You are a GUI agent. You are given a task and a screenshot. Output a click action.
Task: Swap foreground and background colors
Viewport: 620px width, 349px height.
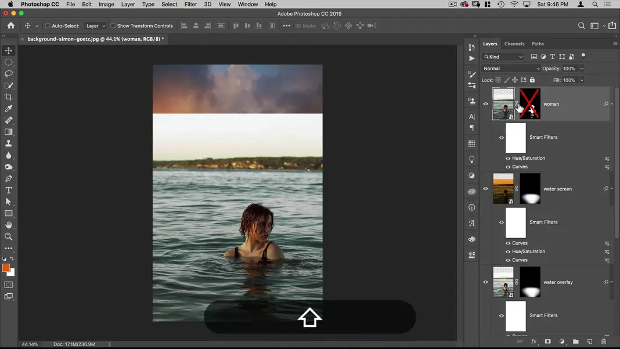tap(12, 259)
